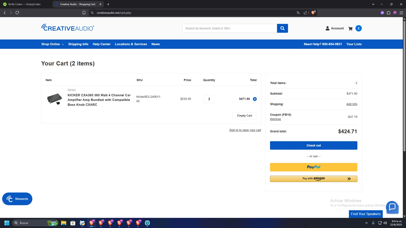
Task: Open File Explorer from the taskbar
Action: [64, 223]
